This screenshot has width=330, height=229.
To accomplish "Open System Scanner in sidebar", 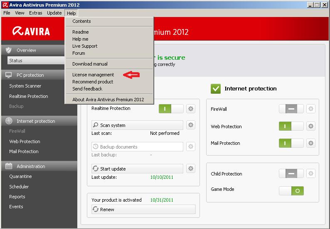I will click(x=25, y=86).
